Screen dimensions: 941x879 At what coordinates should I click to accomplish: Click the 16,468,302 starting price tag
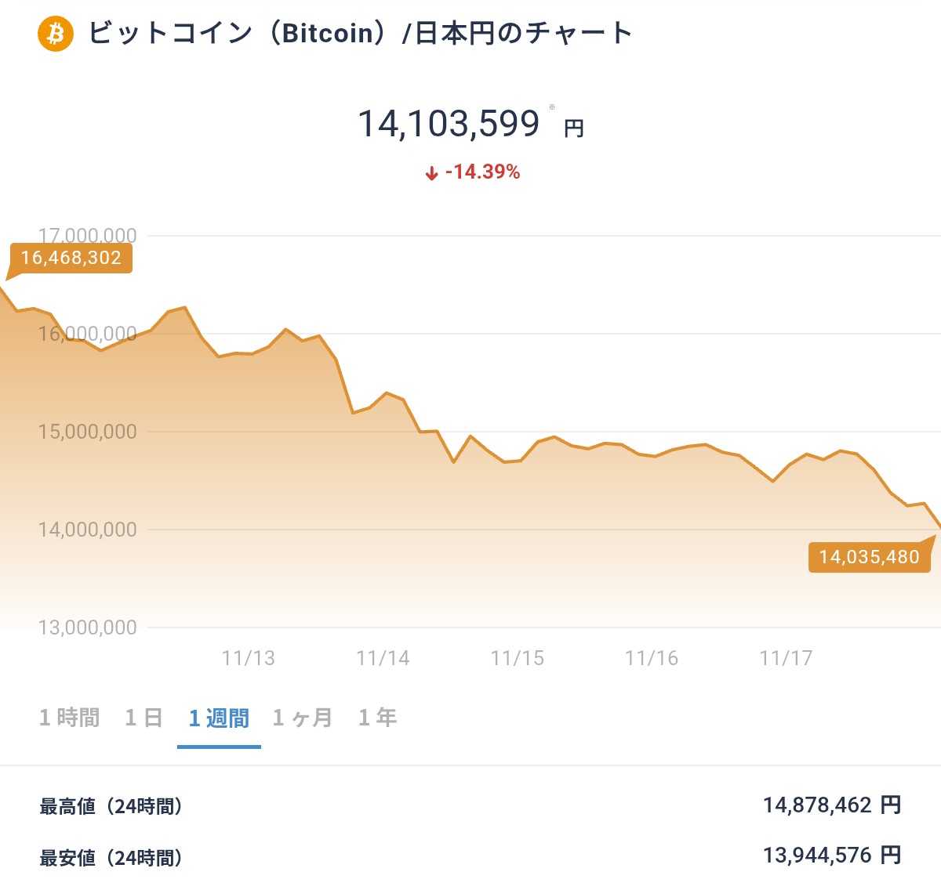[x=71, y=258]
